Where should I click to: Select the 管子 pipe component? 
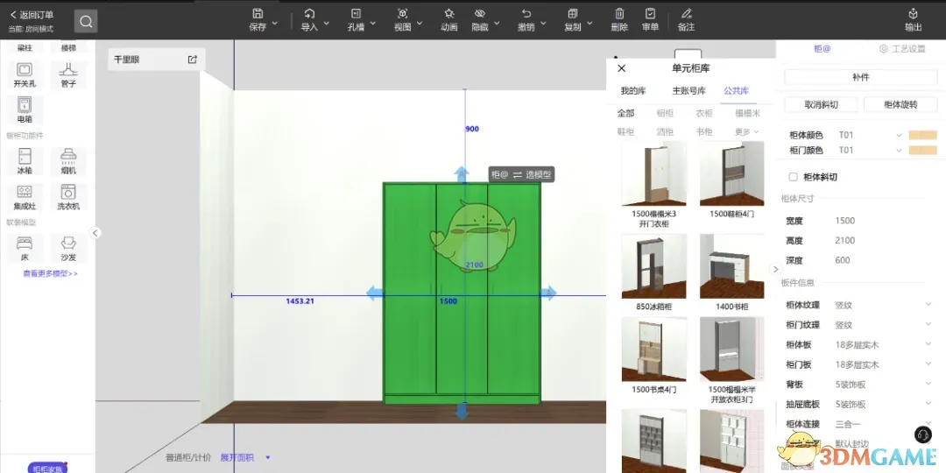(68, 74)
